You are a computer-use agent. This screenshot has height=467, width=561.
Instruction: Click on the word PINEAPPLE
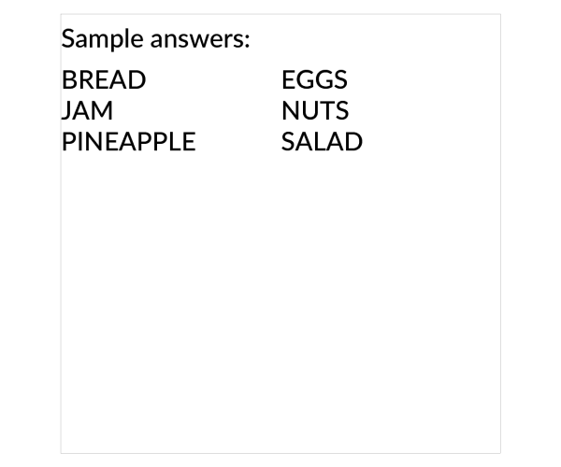coord(129,142)
